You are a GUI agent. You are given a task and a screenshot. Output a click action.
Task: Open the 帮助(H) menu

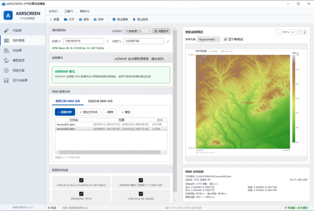click(x=84, y=11)
